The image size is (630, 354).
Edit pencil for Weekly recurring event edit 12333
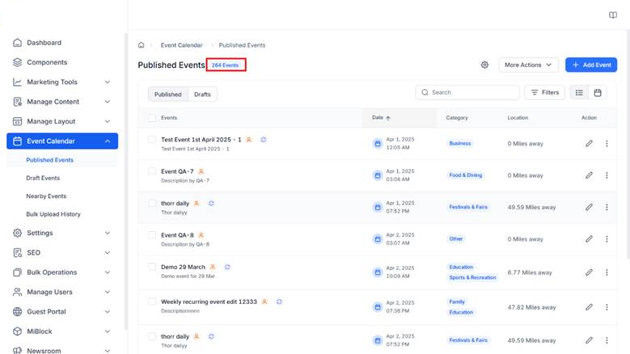point(589,307)
